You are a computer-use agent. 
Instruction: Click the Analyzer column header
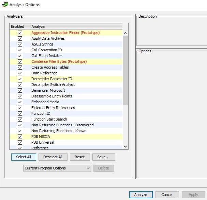[75, 26]
